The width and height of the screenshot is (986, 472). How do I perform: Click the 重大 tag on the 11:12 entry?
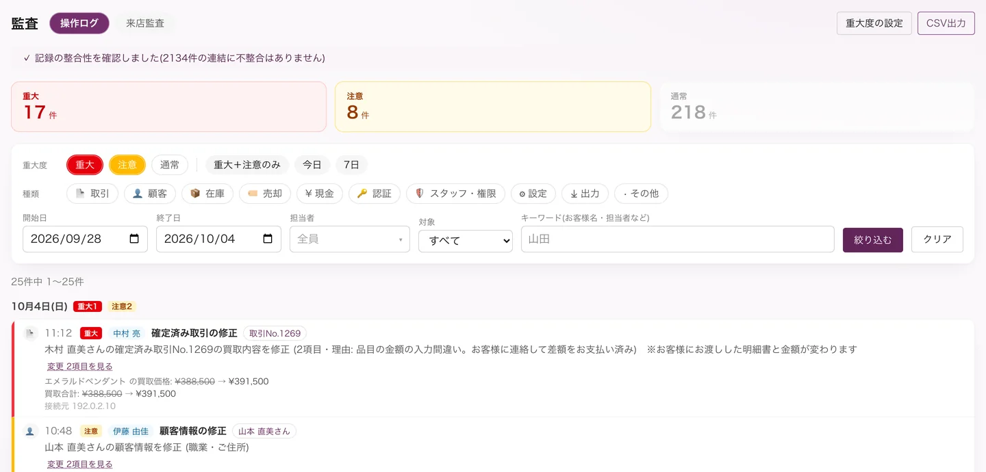[91, 333]
